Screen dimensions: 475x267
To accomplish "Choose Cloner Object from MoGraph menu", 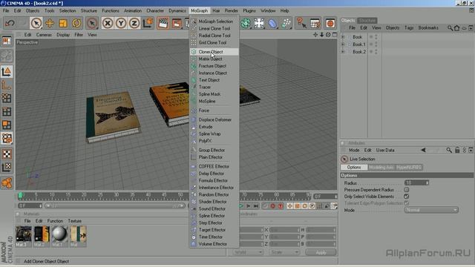I will [214, 52].
